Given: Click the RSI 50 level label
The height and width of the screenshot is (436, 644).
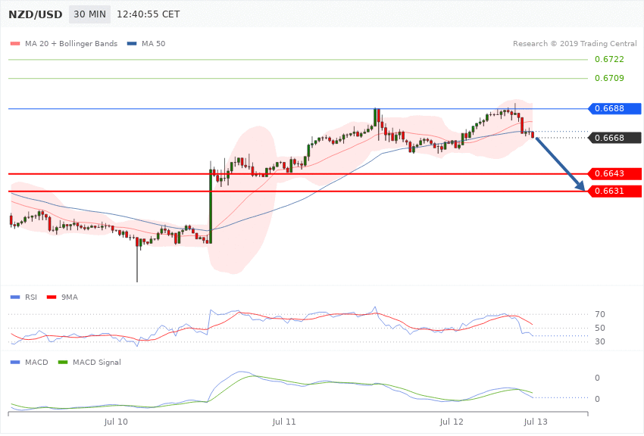Looking at the screenshot, I should [x=599, y=328].
